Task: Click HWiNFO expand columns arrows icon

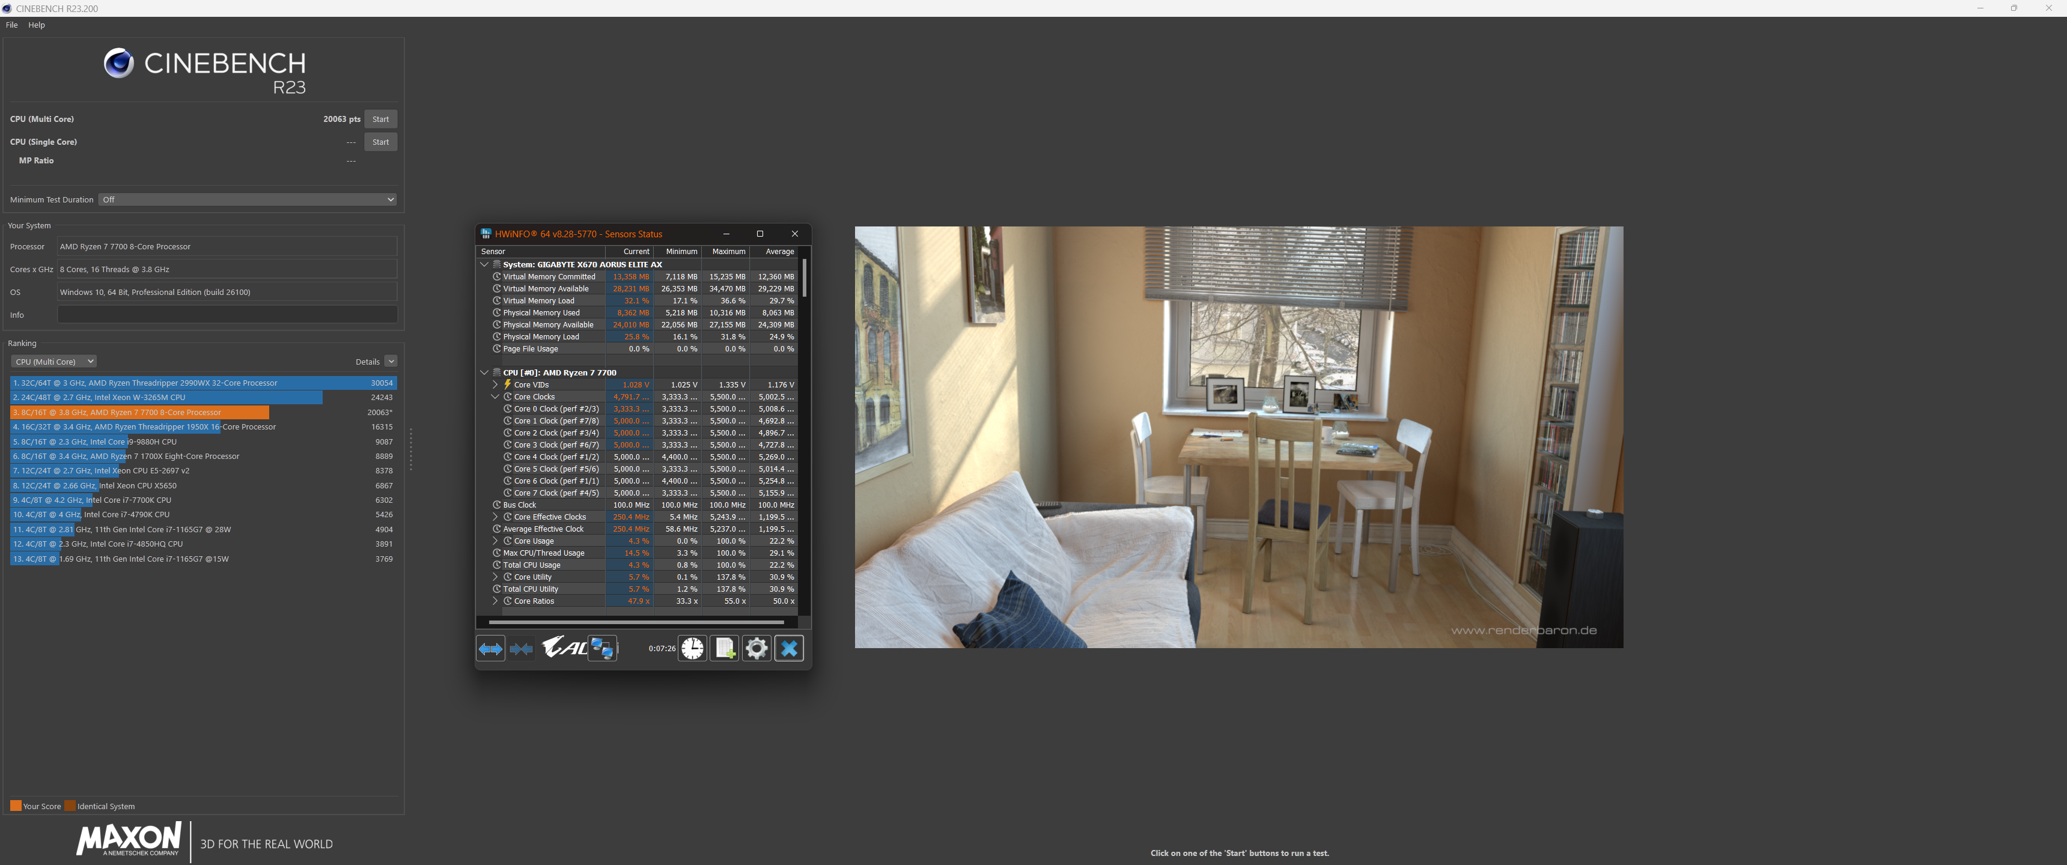Action: tap(490, 648)
